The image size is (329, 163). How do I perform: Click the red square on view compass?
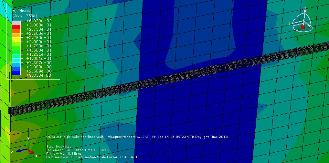point(303,27)
